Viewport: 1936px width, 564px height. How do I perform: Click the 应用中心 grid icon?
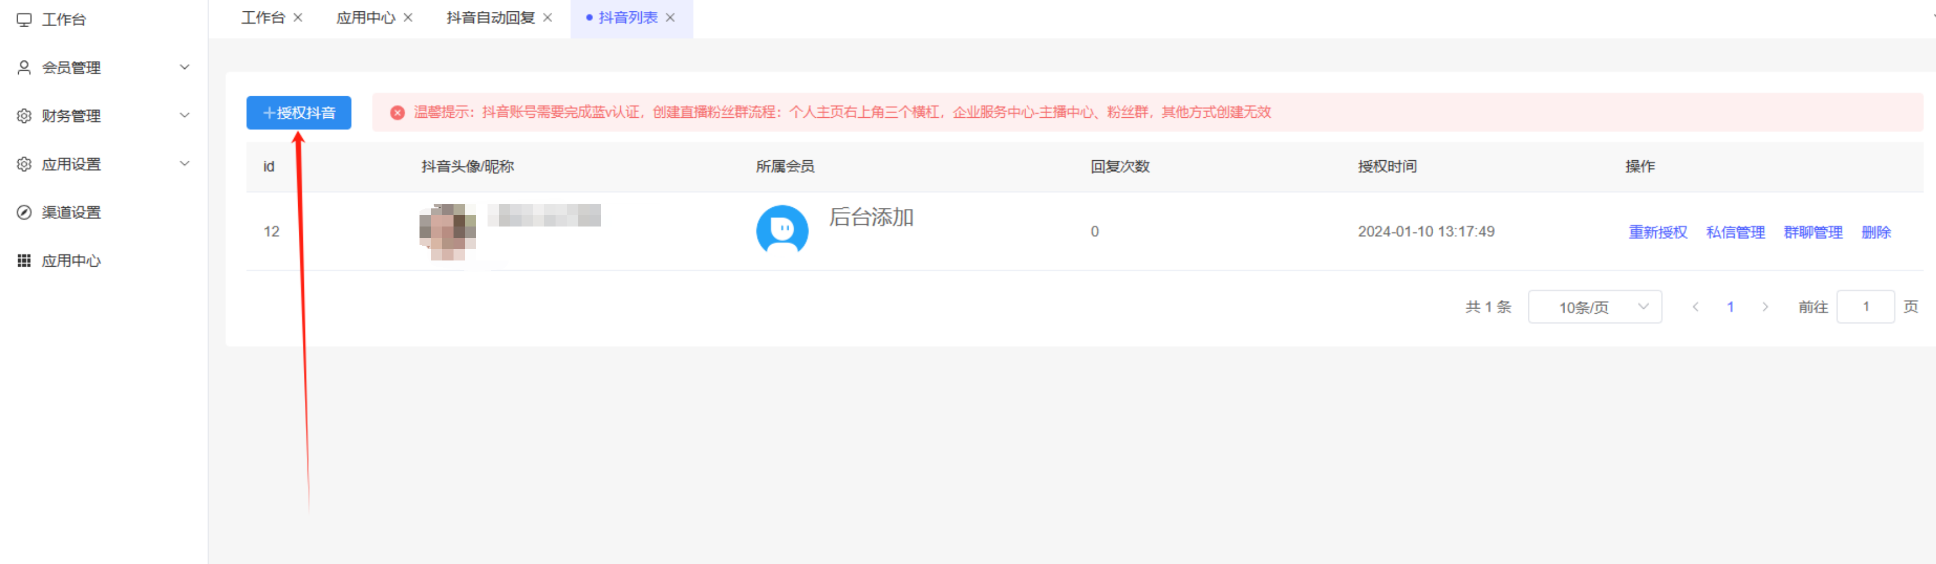pyautogui.click(x=24, y=260)
